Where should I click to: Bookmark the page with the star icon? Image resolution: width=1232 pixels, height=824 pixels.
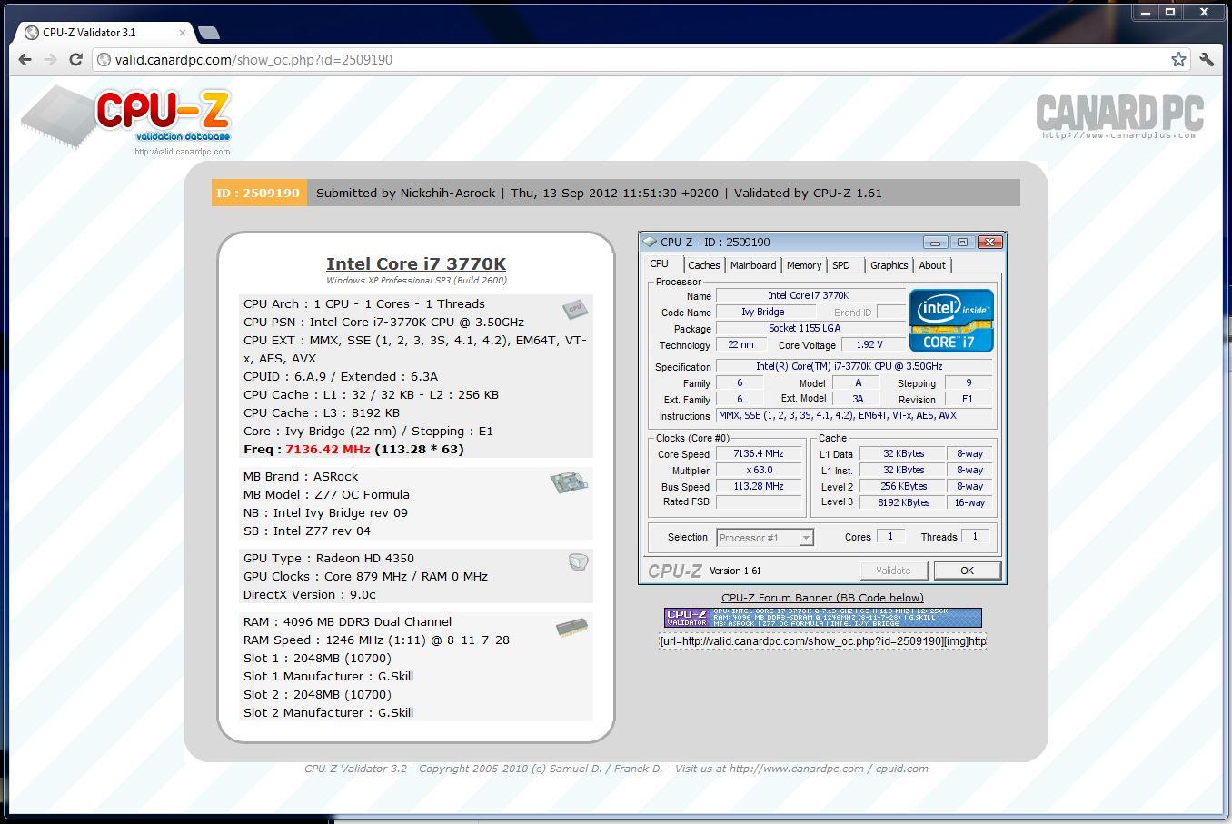(1178, 59)
